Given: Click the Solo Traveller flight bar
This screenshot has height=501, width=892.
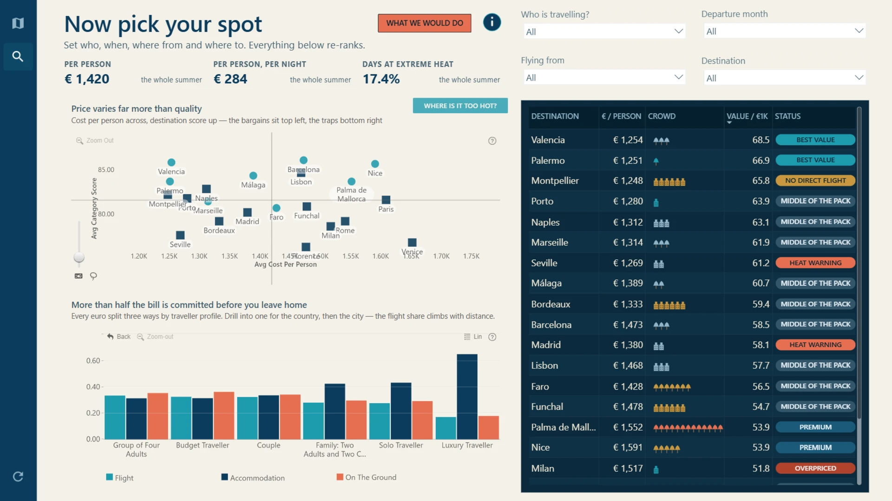Looking at the screenshot, I should [x=380, y=421].
